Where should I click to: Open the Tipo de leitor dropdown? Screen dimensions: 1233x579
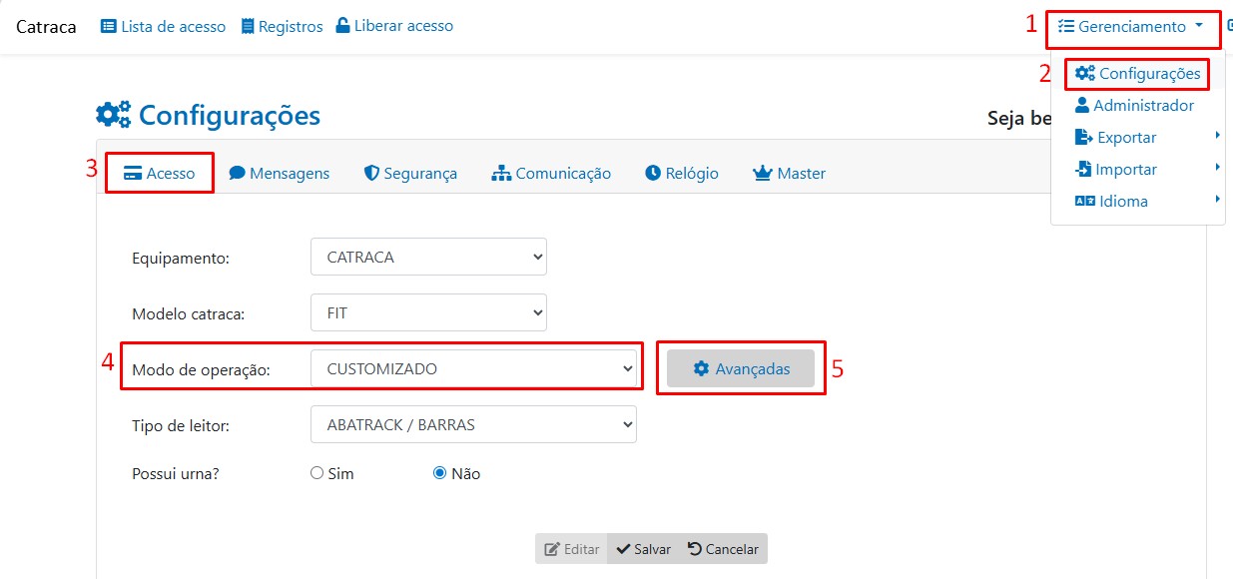click(473, 424)
